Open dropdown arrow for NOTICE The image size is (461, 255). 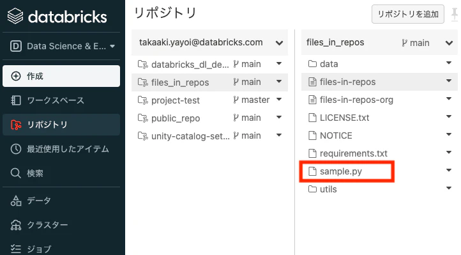(449, 134)
